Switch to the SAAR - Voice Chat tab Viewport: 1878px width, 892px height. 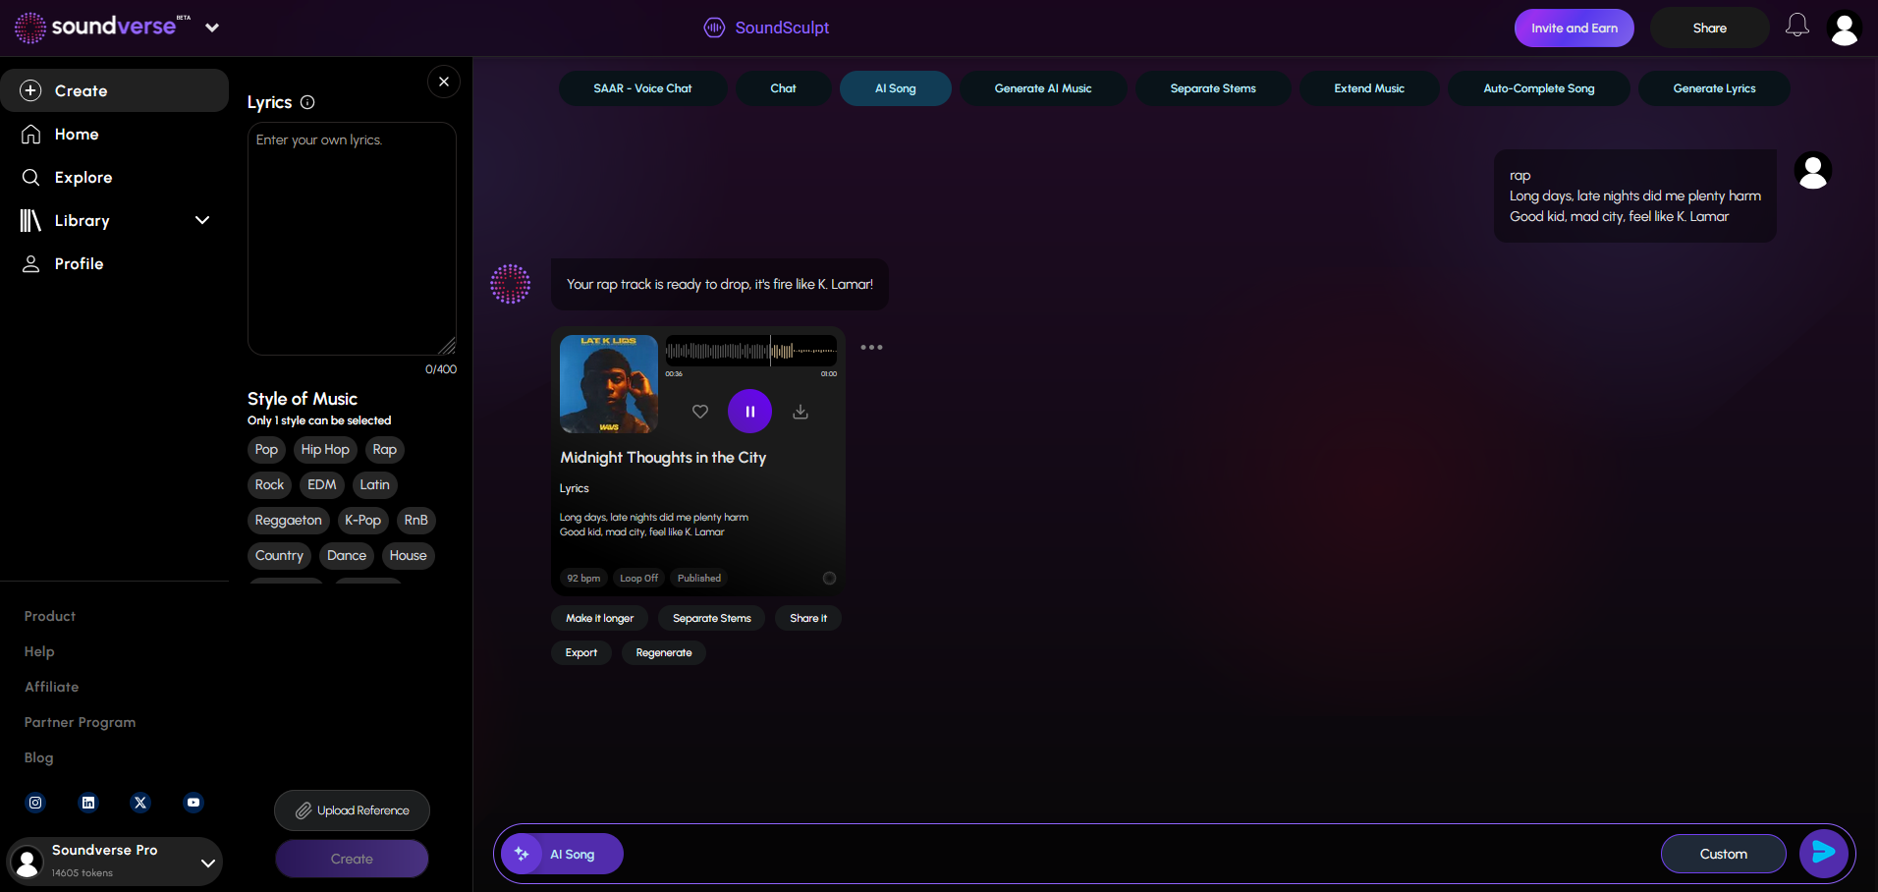pos(642,88)
